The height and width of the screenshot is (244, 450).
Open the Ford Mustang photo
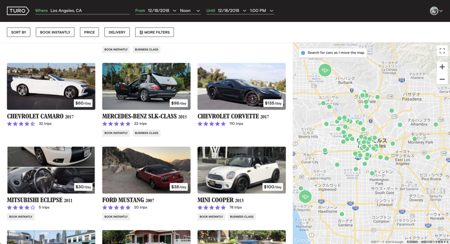pyautogui.click(x=146, y=170)
